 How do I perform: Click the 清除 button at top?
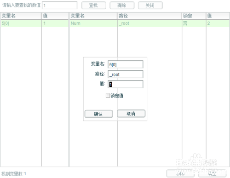click(122, 6)
